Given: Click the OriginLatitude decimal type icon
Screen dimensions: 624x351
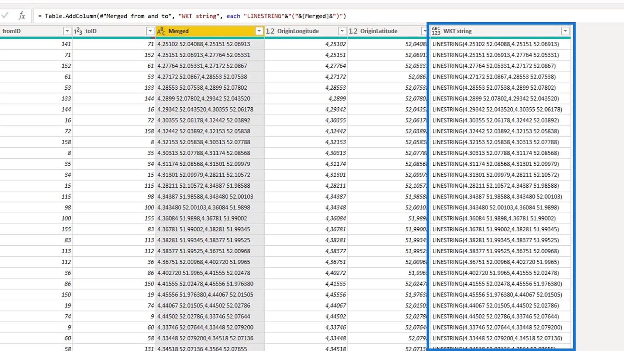Looking at the screenshot, I should (x=353, y=31).
